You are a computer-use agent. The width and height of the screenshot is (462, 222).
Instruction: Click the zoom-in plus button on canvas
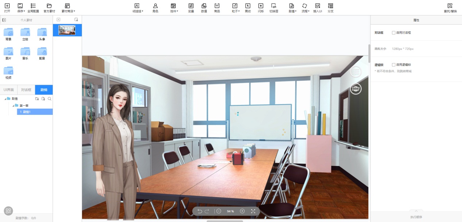242,211
